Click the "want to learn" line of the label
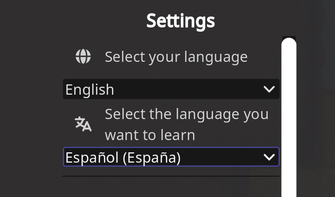Viewport: 335px width, 197px height. point(150,135)
